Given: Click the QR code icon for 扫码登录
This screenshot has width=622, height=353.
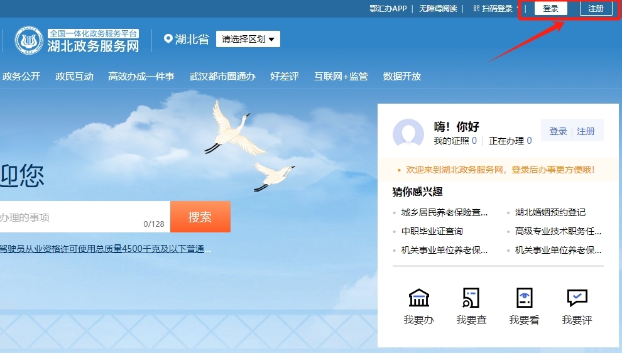Looking at the screenshot, I should pos(476,8).
